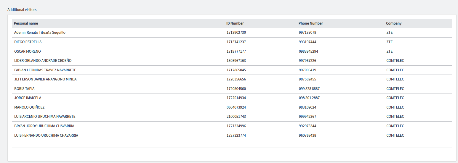Click OSCAR MORENO in the table
458x163 pixels.
pyautogui.click(x=28, y=51)
